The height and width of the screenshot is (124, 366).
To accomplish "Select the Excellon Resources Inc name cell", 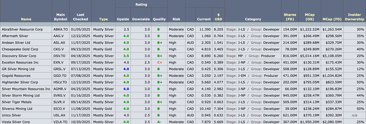I will [26, 62].
